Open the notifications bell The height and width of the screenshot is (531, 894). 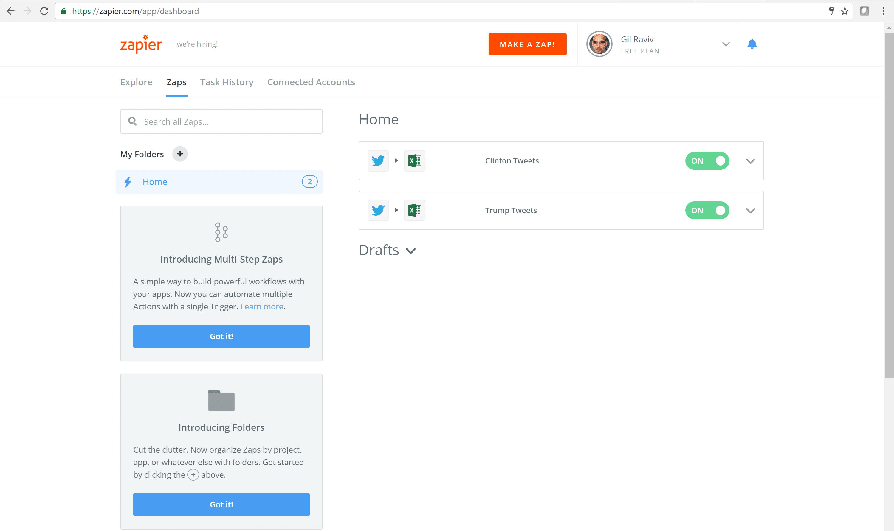752,44
